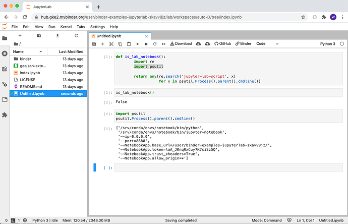Viewport: 348px width, 224px height.
Task: Open the View menu
Action: pos(39,27)
